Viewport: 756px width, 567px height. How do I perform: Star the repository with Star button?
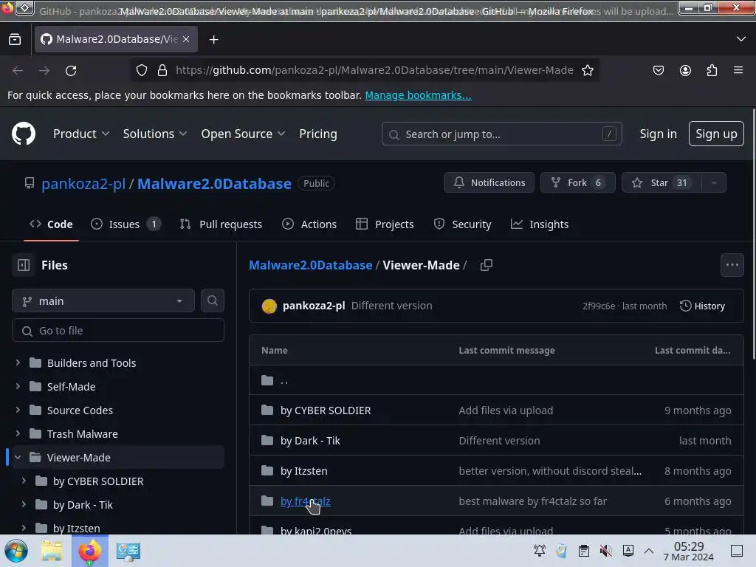click(x=662, y=183)
